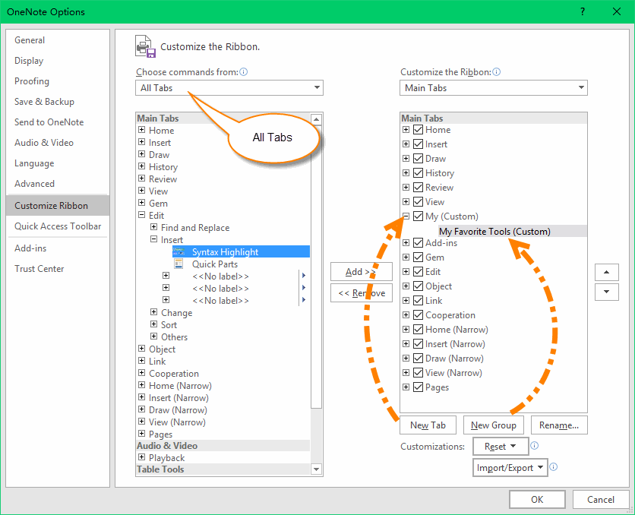Toggle the Pages tab checkbox in ribbon list
Screen dimensions: 635x515
tap(419, 387)
